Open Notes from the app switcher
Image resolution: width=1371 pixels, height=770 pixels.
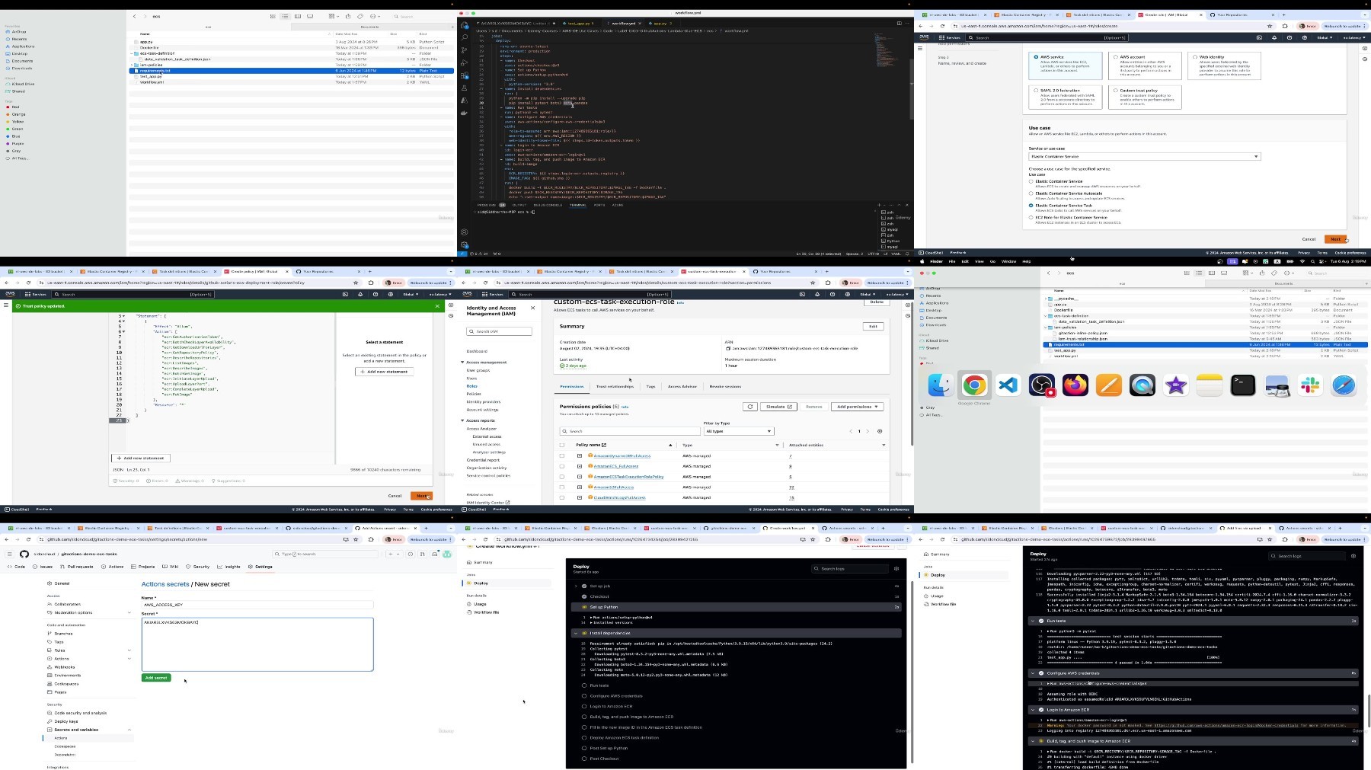click(1210, 385)
